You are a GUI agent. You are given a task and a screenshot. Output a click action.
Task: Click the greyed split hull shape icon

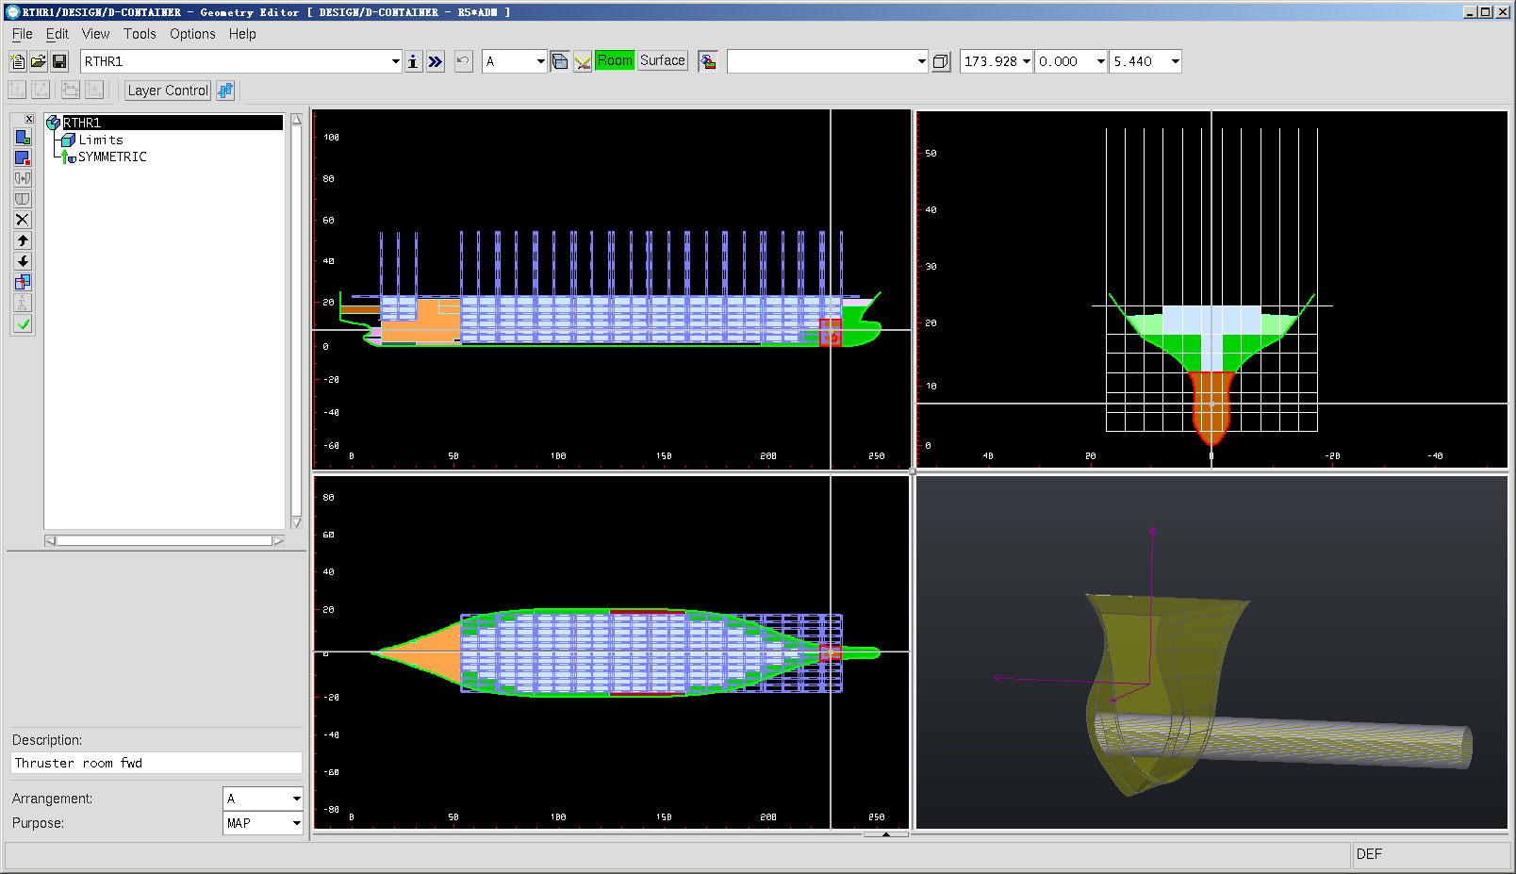[23, 199]
